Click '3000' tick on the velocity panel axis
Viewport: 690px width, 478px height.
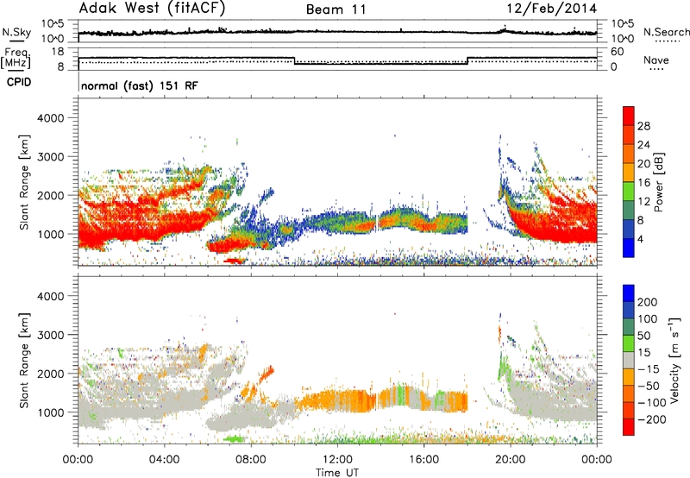(x=51, y=335)
